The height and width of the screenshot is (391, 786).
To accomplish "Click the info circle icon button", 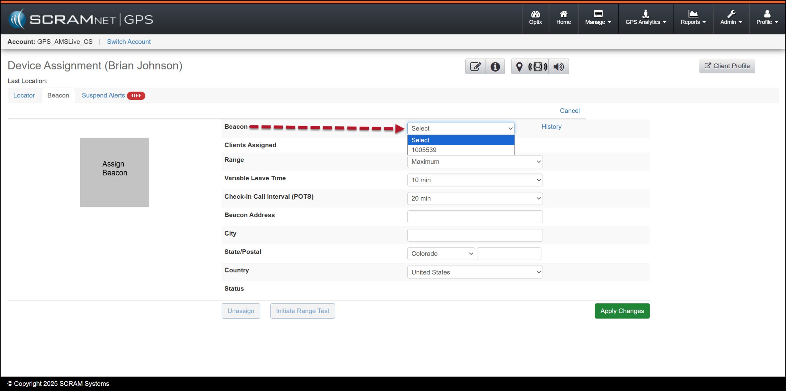I will click(495, 67).
